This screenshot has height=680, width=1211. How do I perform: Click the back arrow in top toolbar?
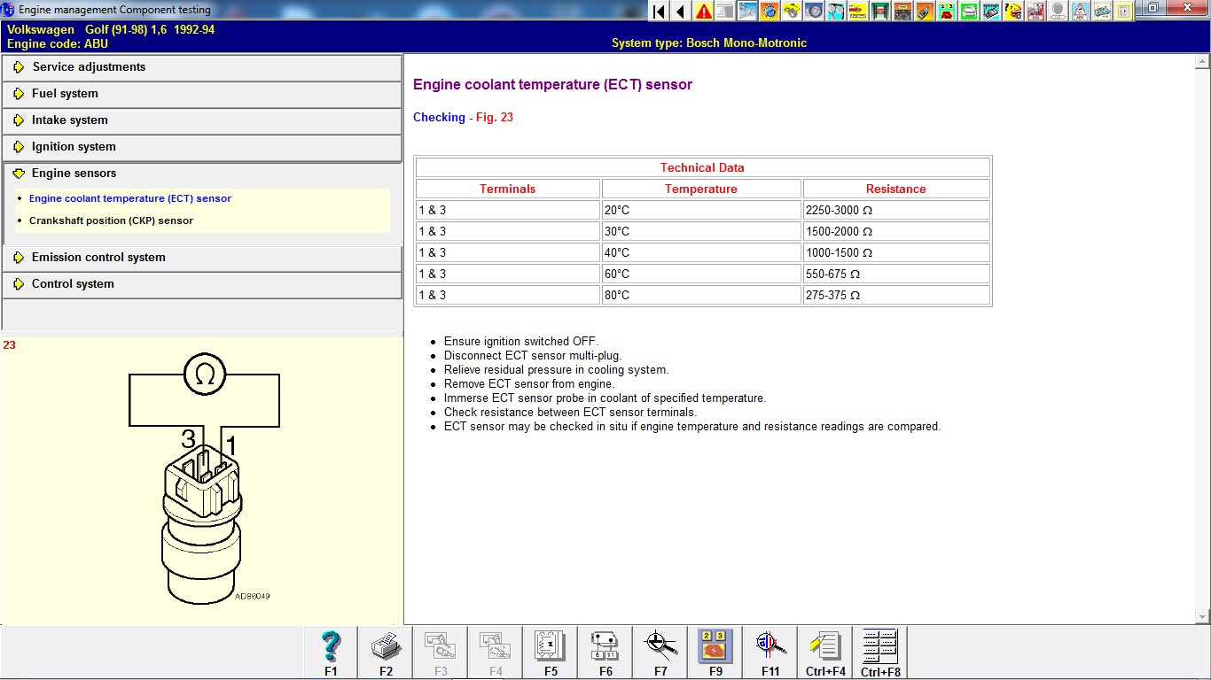pyautogui.click(x=680, y=12)
